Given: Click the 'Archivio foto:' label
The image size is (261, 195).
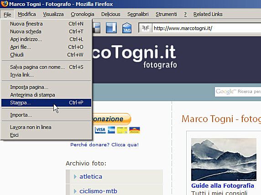Looking at the screenshot, I should (x=86, y=163).
